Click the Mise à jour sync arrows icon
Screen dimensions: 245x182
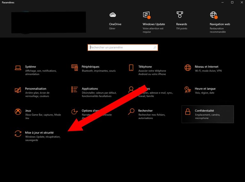[x=18, y=134]
